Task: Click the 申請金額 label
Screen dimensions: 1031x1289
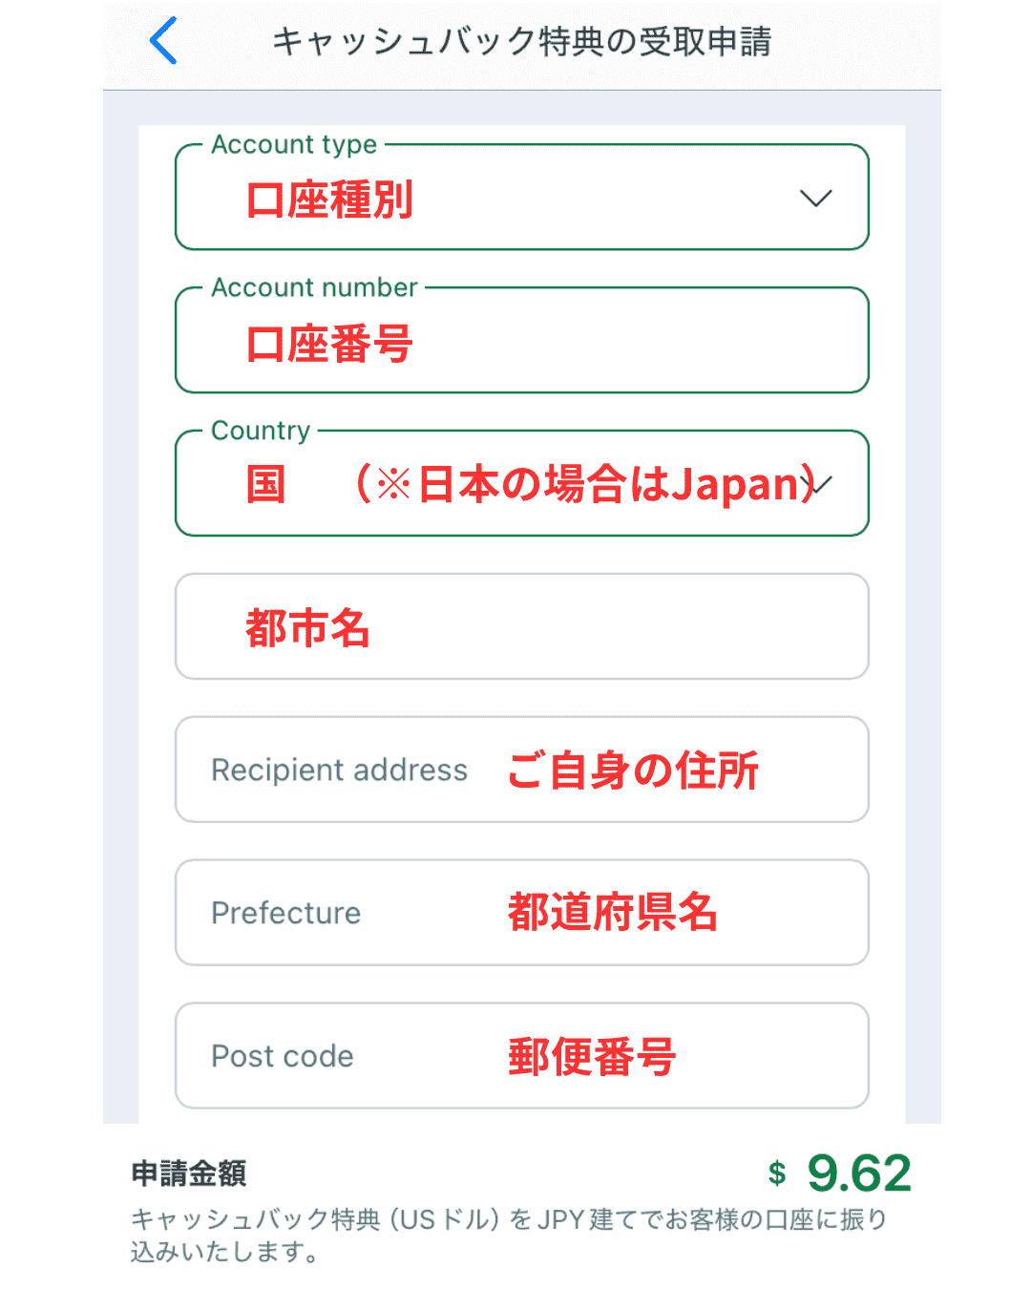Action: click(x=189, y=1173)
